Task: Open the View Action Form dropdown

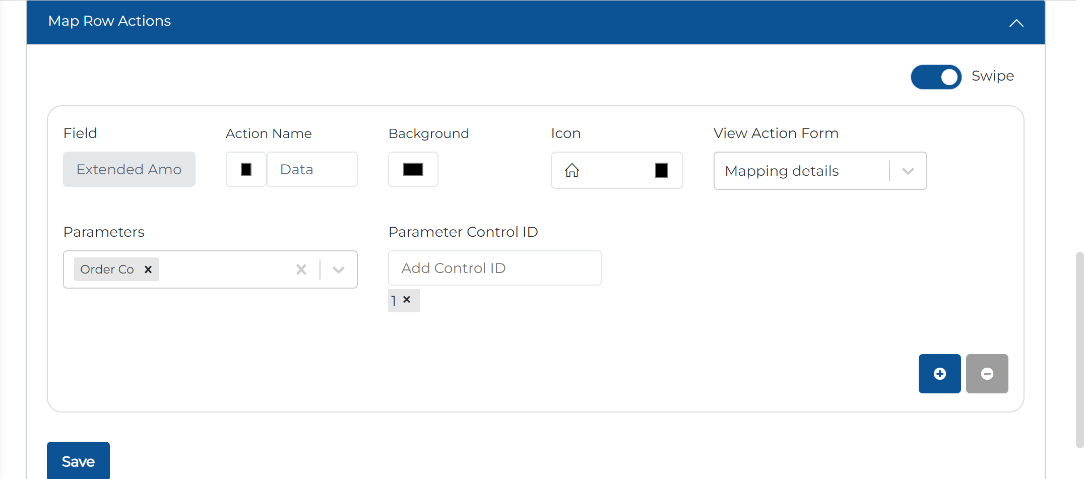Action: [x=908, y=171]
